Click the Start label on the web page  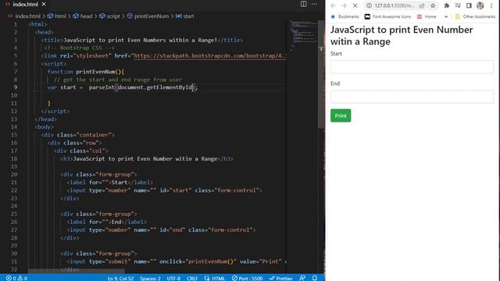[336, 54]
